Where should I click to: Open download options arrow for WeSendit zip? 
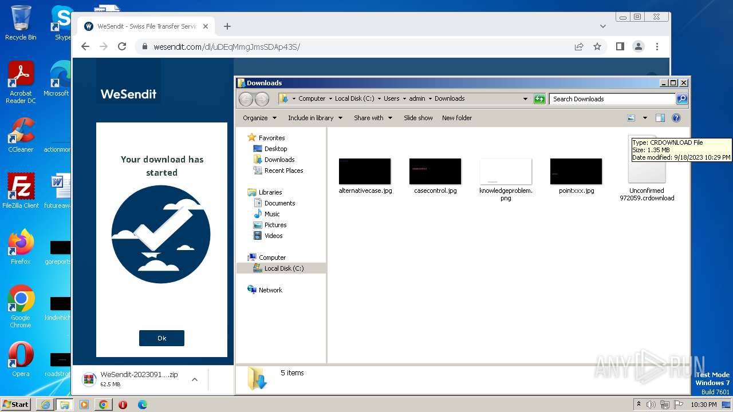(195, 379)
